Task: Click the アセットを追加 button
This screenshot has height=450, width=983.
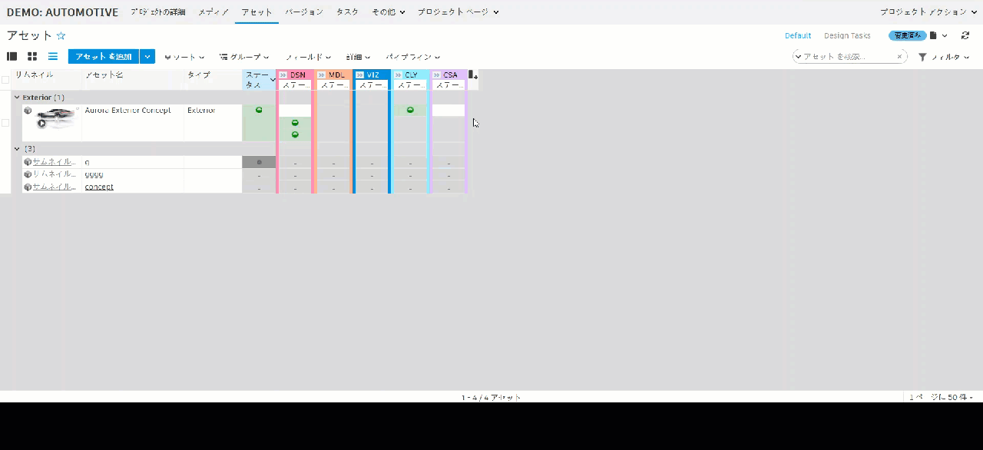Action: pyautogui.click(x=104, y=57)
